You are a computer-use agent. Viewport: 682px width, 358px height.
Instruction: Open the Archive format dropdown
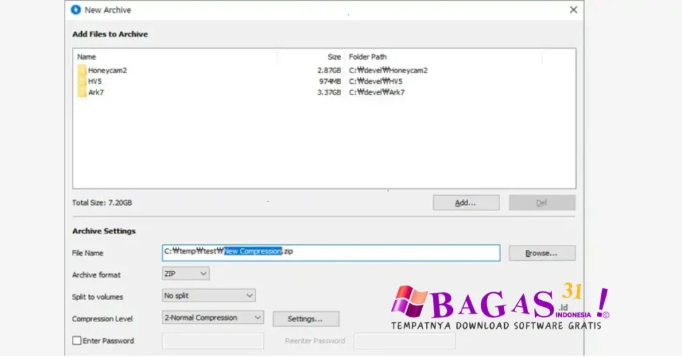pyautogui.click(x=186, y=273)
